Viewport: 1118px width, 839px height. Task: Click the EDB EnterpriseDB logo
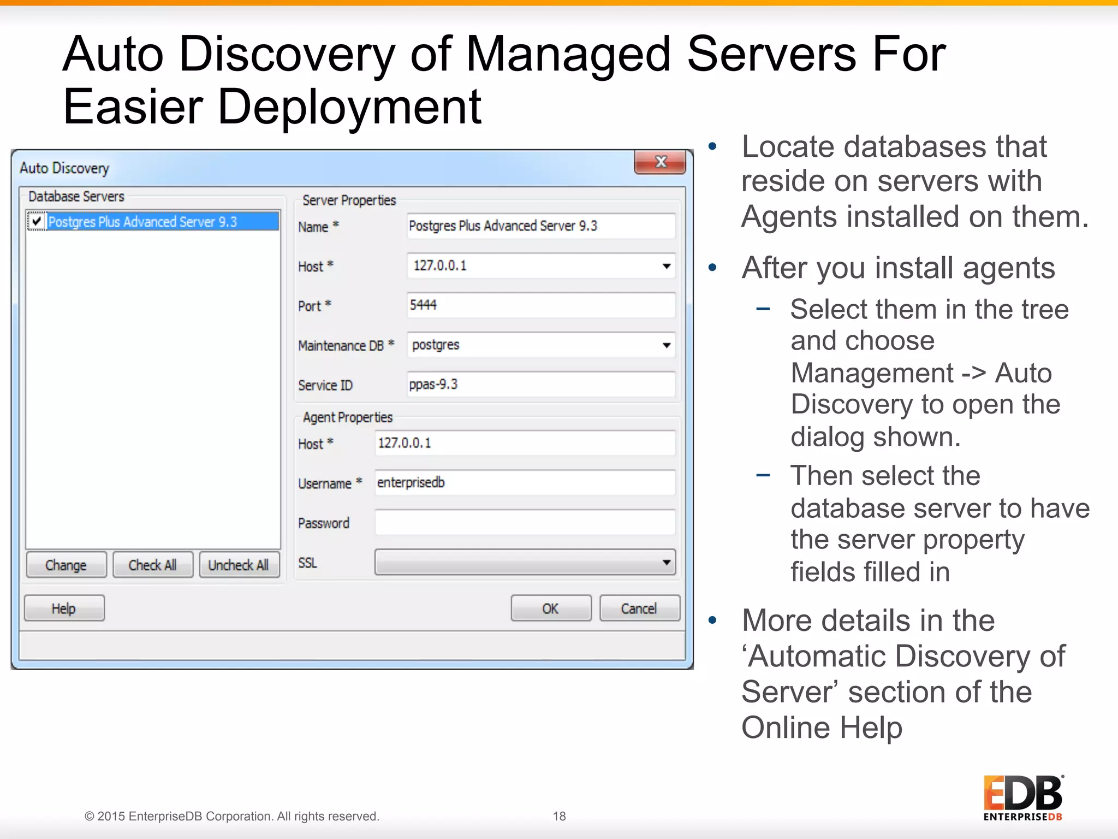click(x=1023, y=798)
